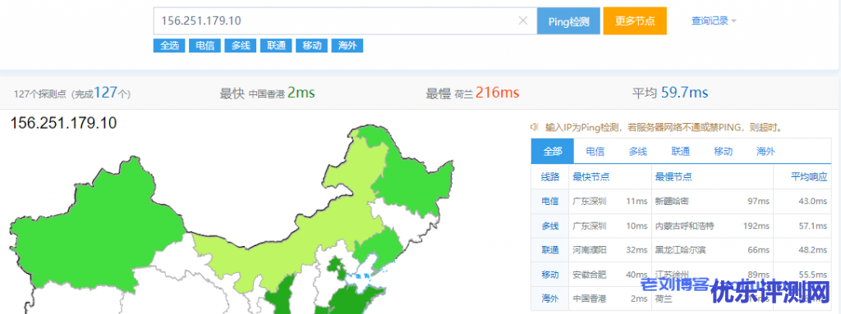Click the 线路 column header
Viewport: 841px width, 314px height.
pyautogui.click(x=549, y=177)
